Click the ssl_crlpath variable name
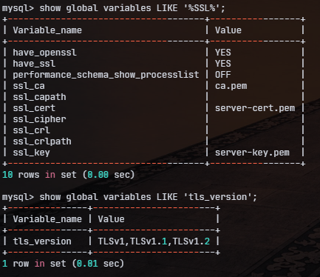The height and width of the screenshot is (277, 320). 42,141
